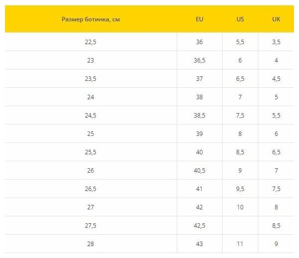
Task: Click the empty US cell in the 27,5 row
Action: point(240,226)
